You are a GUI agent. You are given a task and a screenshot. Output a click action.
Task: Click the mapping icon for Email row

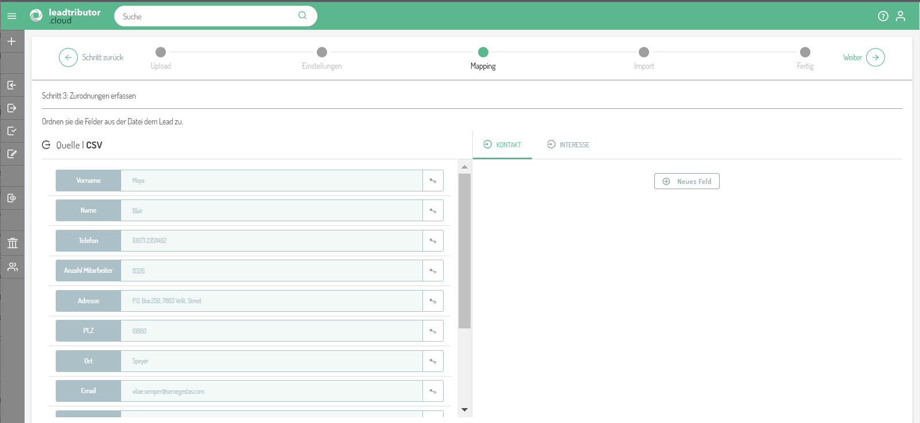pos(433,391)
